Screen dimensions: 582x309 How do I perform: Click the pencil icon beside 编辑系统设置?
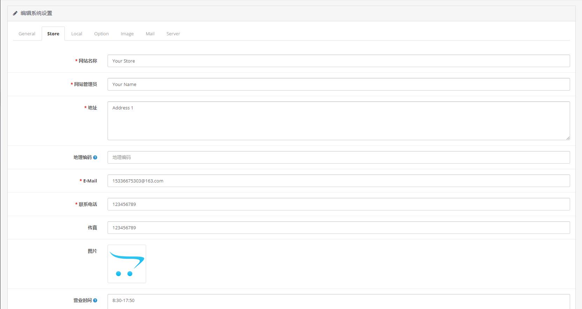click(15, 13)
